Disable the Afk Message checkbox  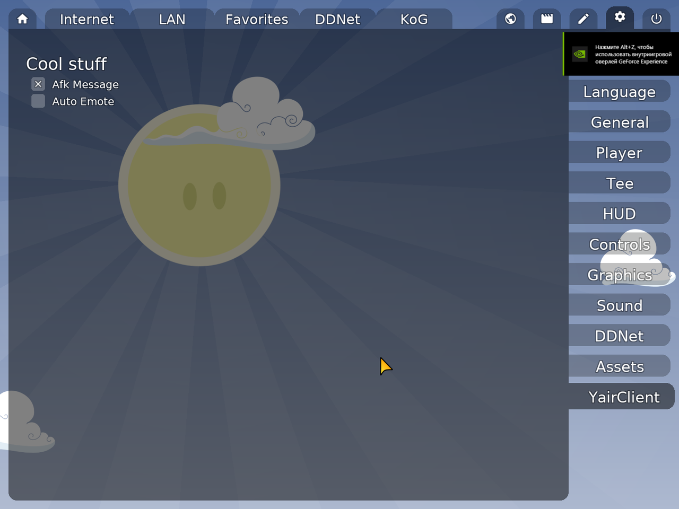(38, 84)
